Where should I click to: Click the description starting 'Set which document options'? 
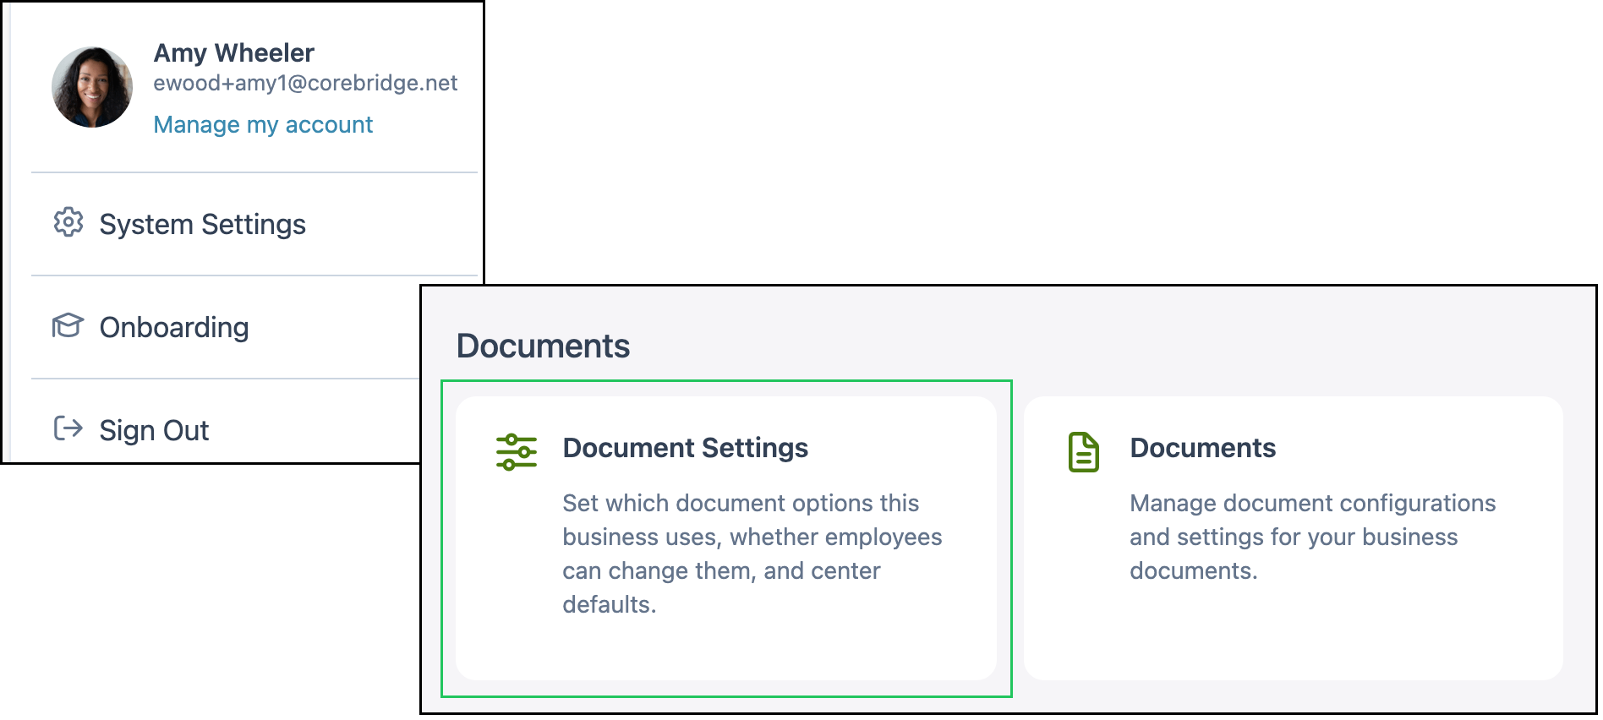click(x=752, y=554)
